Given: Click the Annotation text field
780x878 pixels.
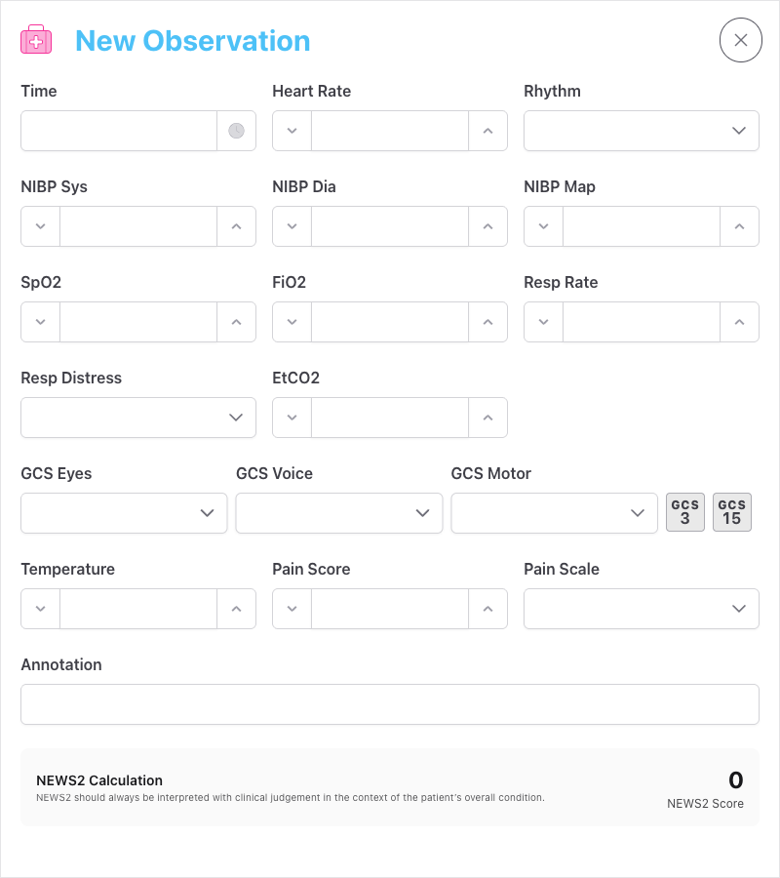Looking at the screenshot, I should click(390, 703).
